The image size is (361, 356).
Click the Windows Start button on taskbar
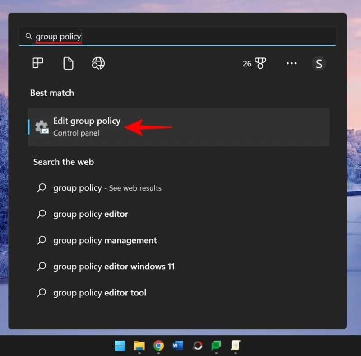pyautogui.click(x=120, y=346)
